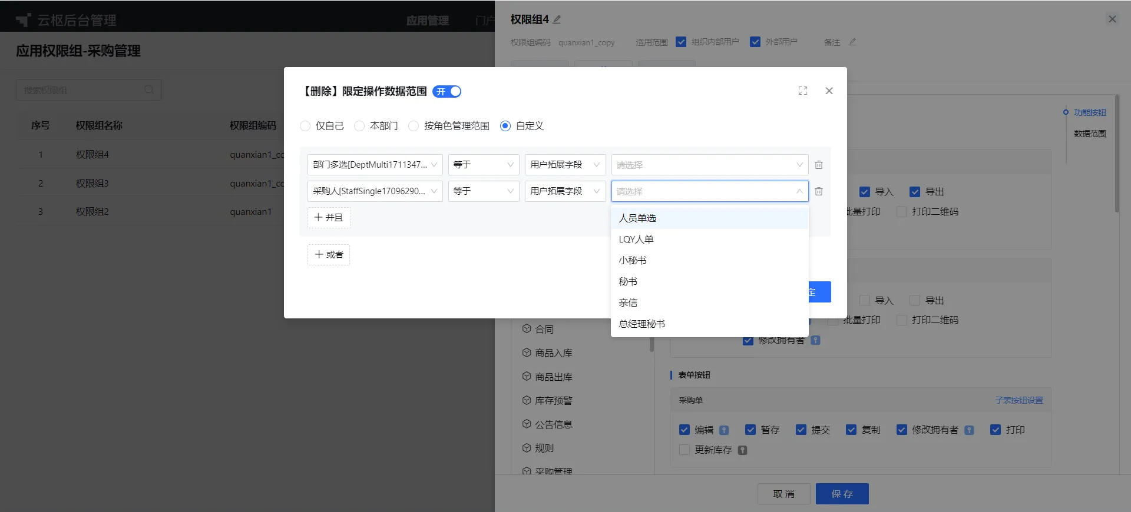1131x512 pixels.
Task: Click the cube icon next to 库存预警
Action: pyautogui.click(x=527, y=400)
